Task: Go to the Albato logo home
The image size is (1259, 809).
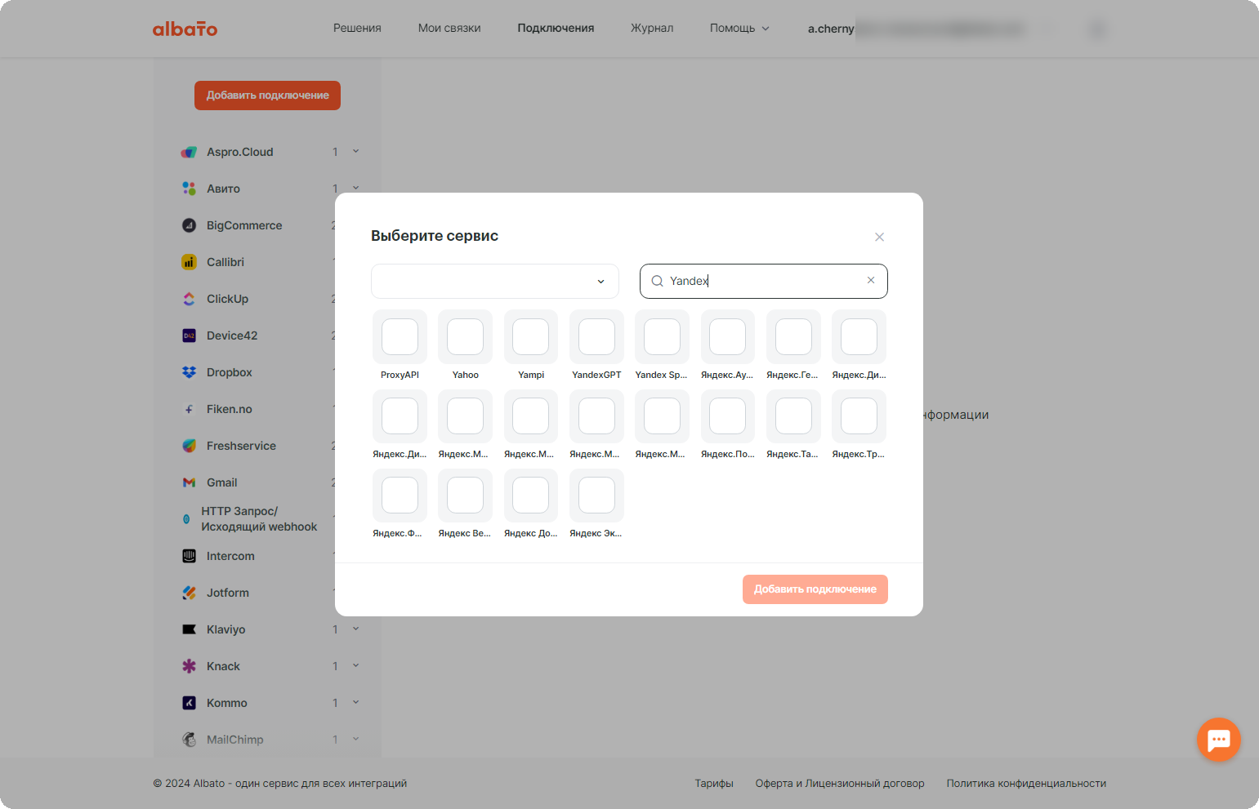Action: (185, 29)
